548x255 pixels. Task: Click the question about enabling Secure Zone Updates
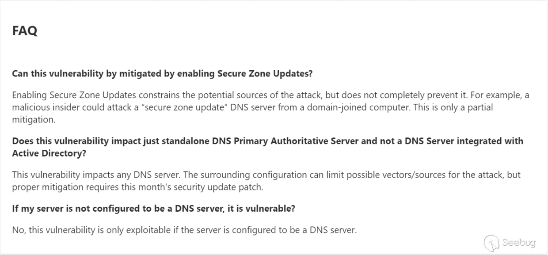point(162,73)
